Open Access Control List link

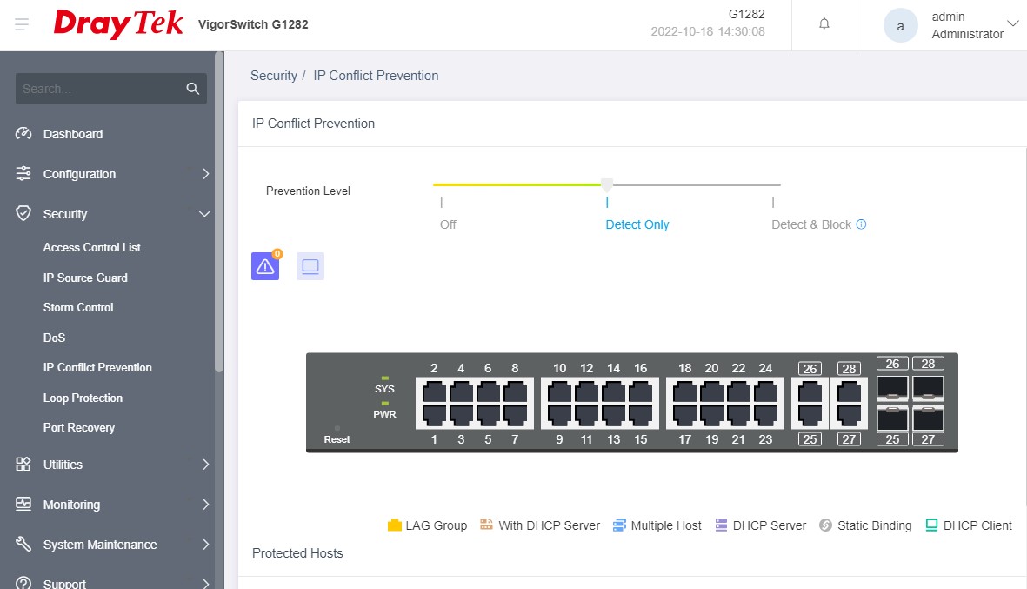click(x=91, y=247)
